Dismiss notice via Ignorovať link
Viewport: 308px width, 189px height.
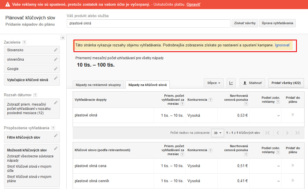[282, 45]
